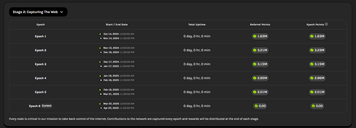Screen dimensions: 356x128
Task: Click the info icon next to Epoch Points
Action: [x=327, y=24]
